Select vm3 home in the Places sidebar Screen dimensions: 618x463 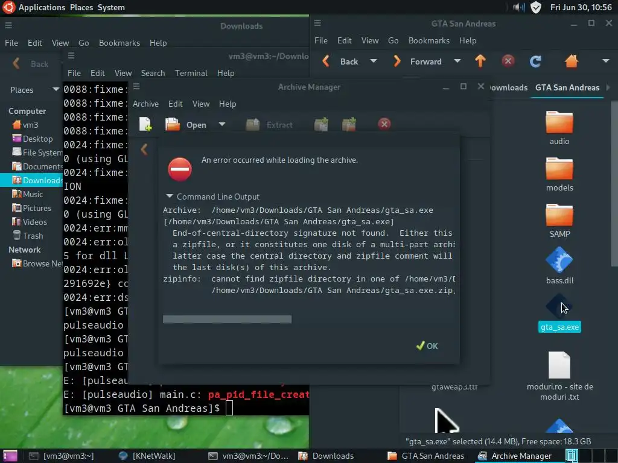pos(30,125)
